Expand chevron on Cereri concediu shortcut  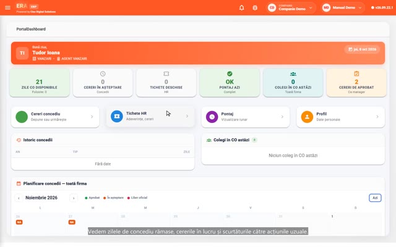click(x=92, y=117)
